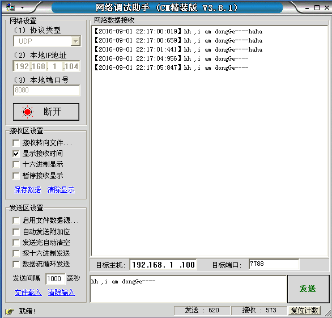Image resolution: width=332 pixels, height=318 pixels.
Task: Enable 启用文件数据源 checkbox
Action: (x=16, y=221)
